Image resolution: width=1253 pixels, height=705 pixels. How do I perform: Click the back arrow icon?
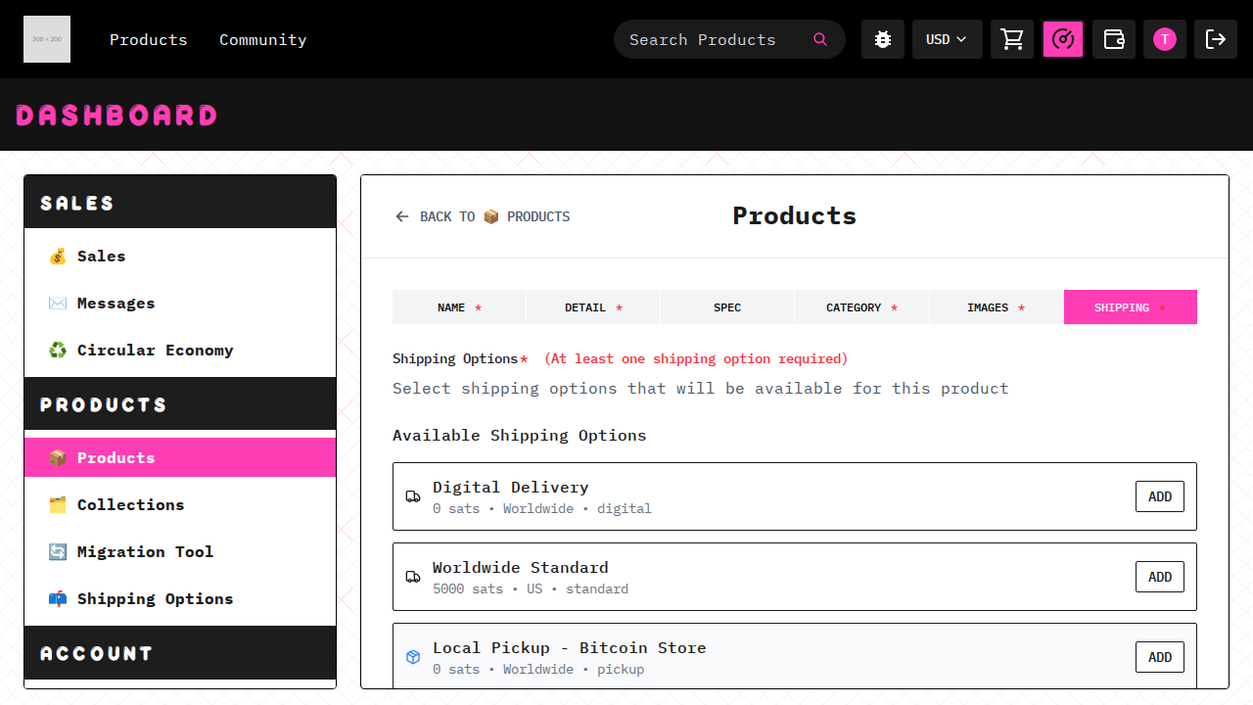pos(402,216)
